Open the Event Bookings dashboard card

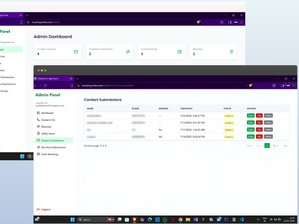pos(161,52)
